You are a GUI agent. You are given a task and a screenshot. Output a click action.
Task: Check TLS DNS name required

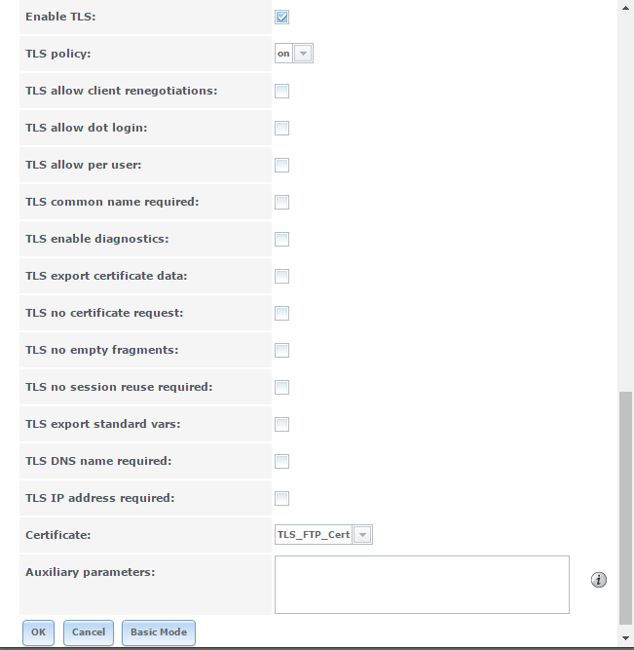[x=281, y=461]
